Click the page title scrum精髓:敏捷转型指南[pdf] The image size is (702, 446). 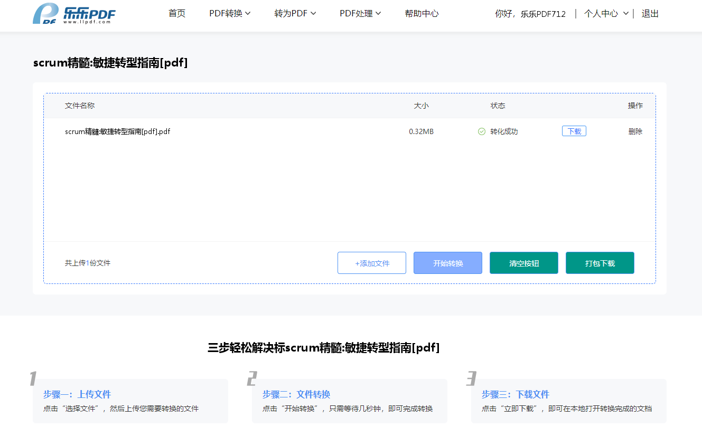[x=110, y=63]
